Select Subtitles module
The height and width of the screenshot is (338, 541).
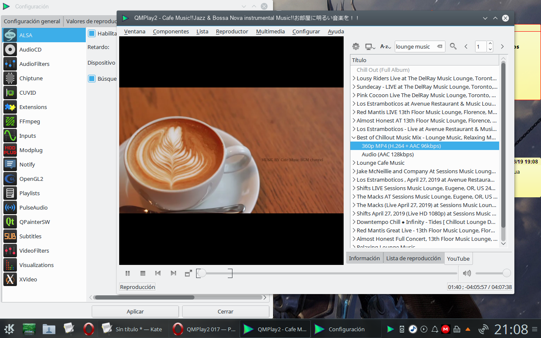44,236
